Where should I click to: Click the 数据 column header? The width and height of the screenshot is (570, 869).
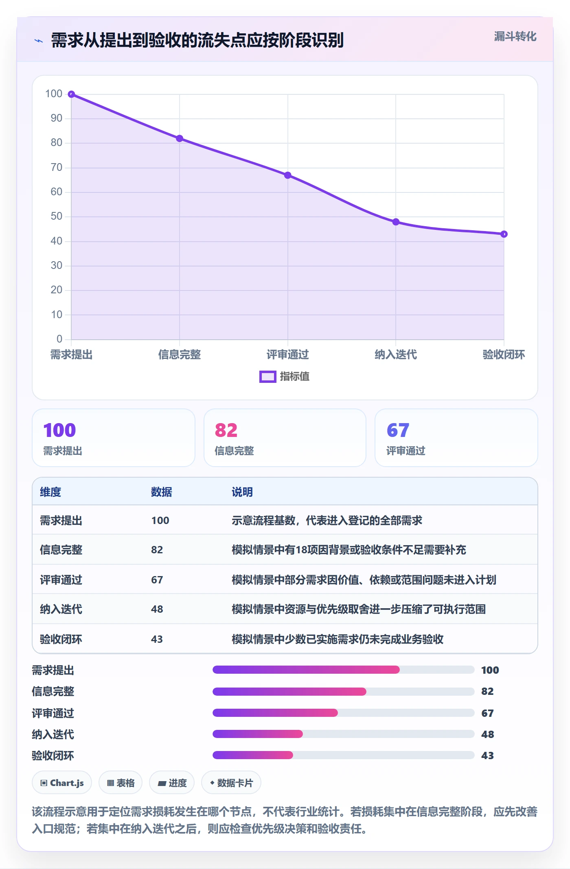[162, 492]
